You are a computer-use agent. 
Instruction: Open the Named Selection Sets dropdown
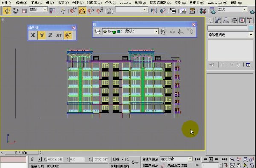[131, 10]
